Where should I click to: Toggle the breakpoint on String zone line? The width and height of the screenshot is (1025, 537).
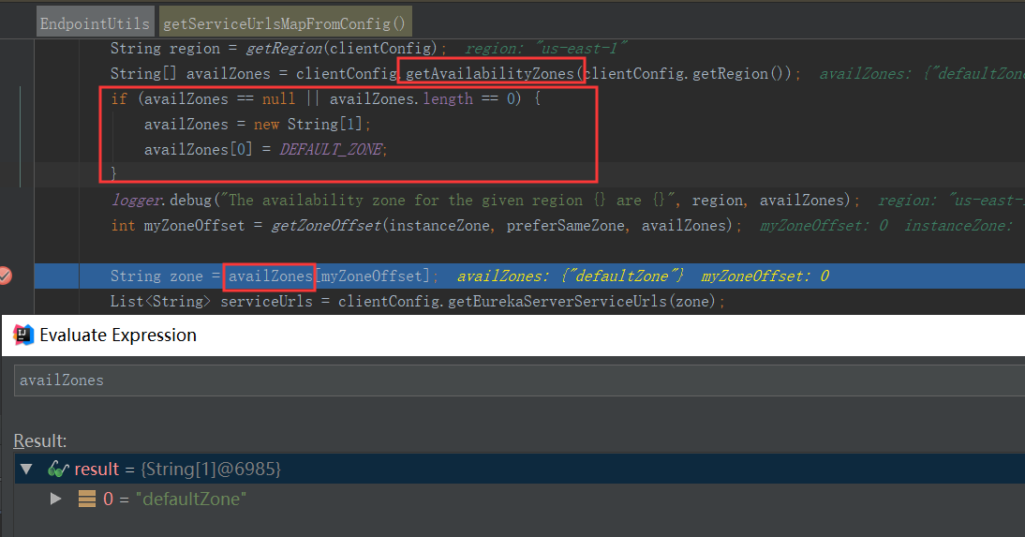click(6, 276)
